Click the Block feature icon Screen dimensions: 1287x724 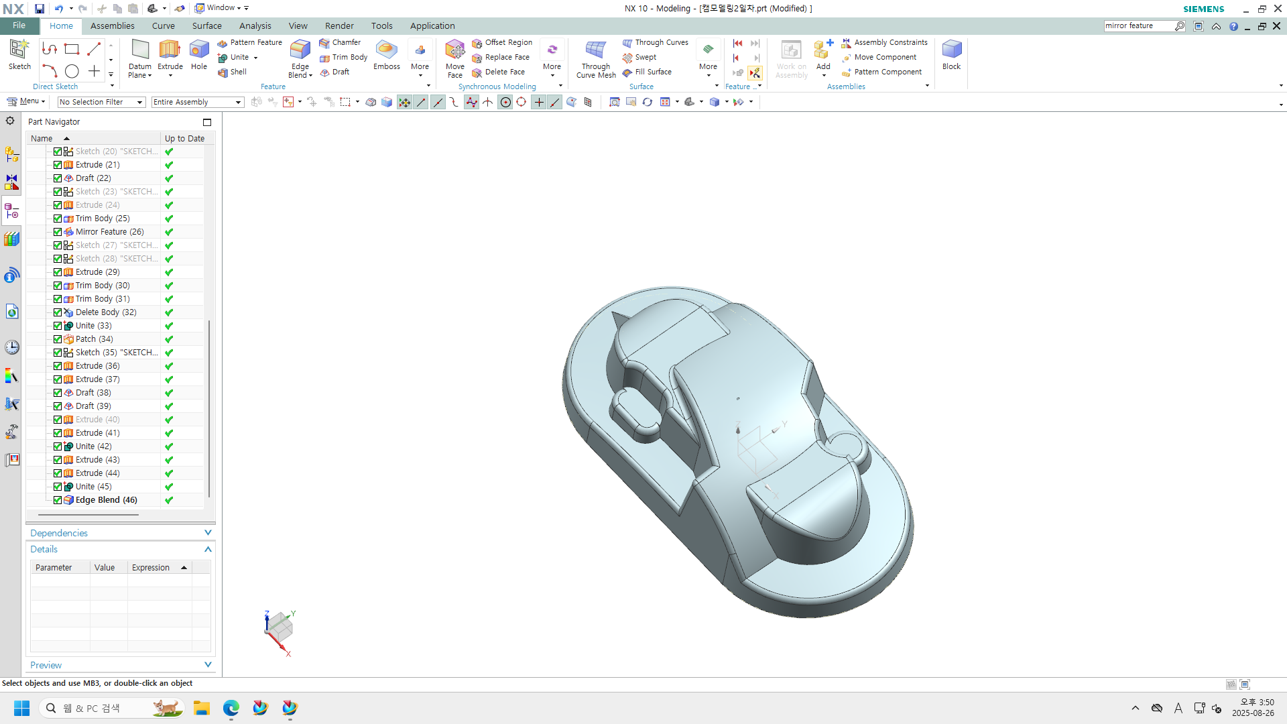tap(951, 50)
